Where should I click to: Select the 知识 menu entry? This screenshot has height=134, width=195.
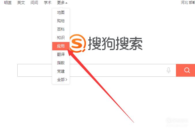pyautogui.click(x=61, y=38)
